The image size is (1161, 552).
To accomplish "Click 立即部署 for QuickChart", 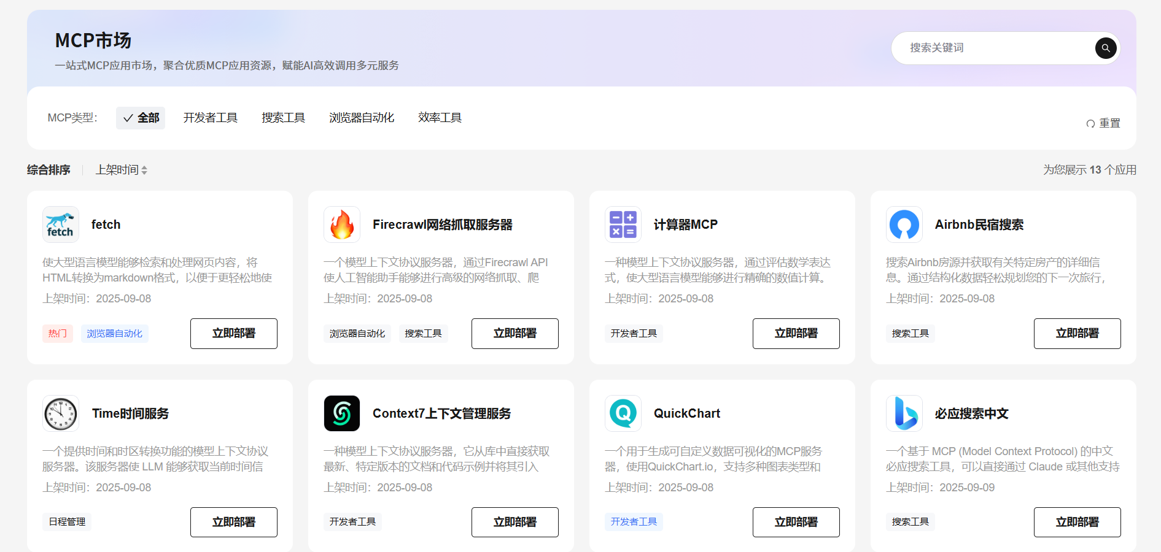I will (x=796, y=522).
